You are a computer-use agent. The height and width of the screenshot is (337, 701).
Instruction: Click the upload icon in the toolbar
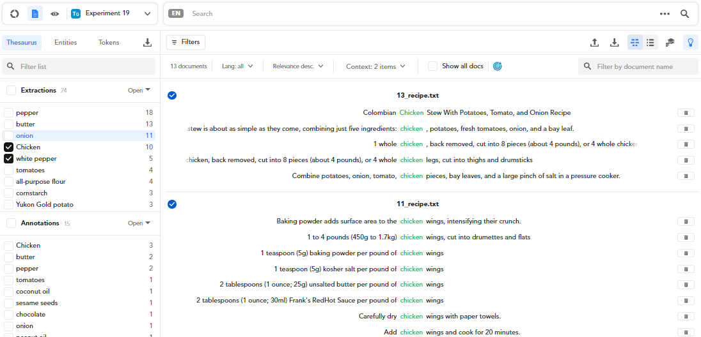pyautogui.click(x=594, y=42)
